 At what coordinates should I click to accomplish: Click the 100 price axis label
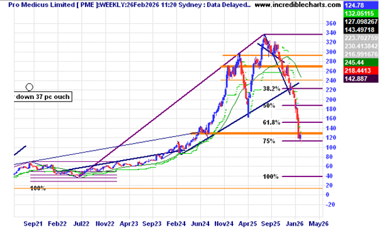tap(331, 147)
